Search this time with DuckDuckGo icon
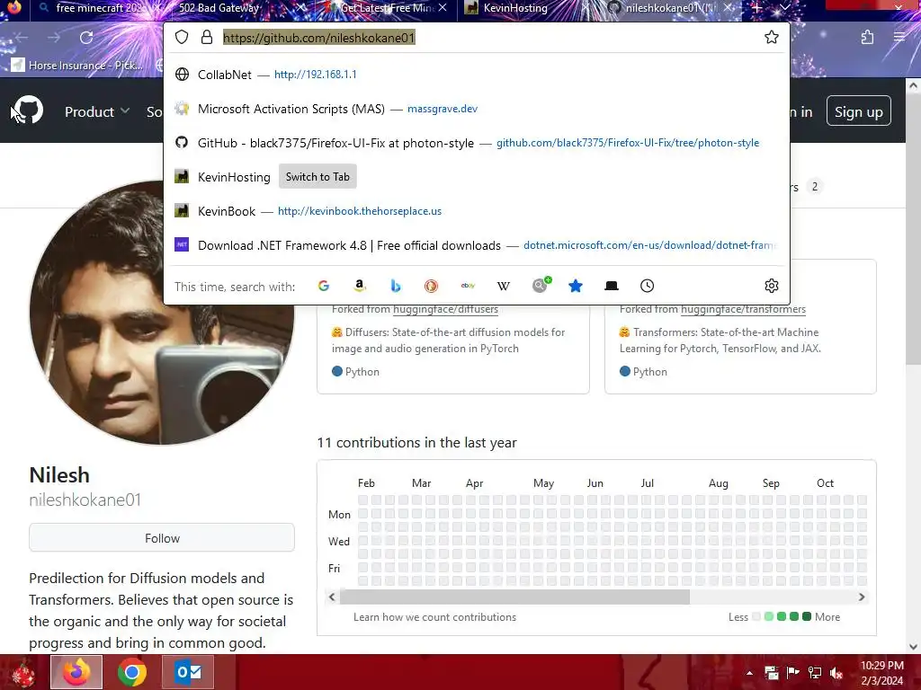This screenshot has width=921, height=690. (x=431, y=286)
